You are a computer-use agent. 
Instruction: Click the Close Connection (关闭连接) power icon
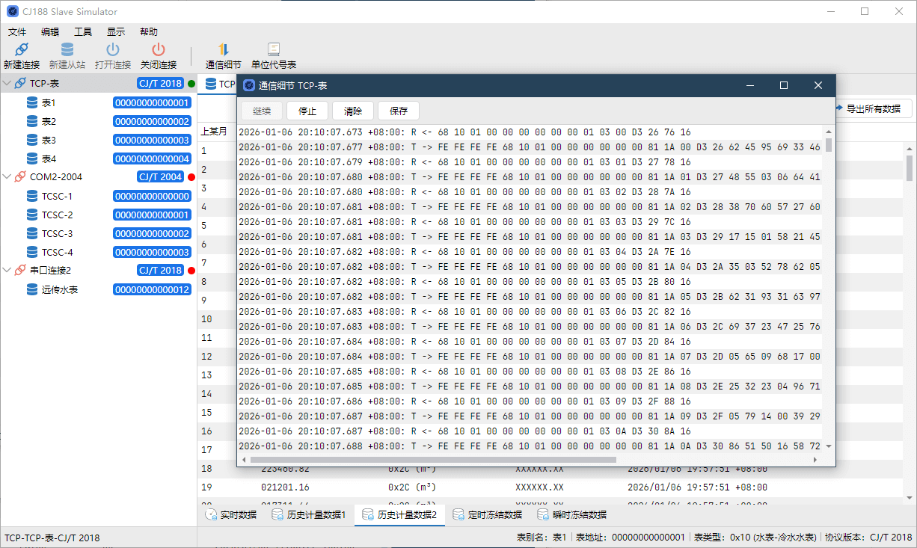(158, 50)
